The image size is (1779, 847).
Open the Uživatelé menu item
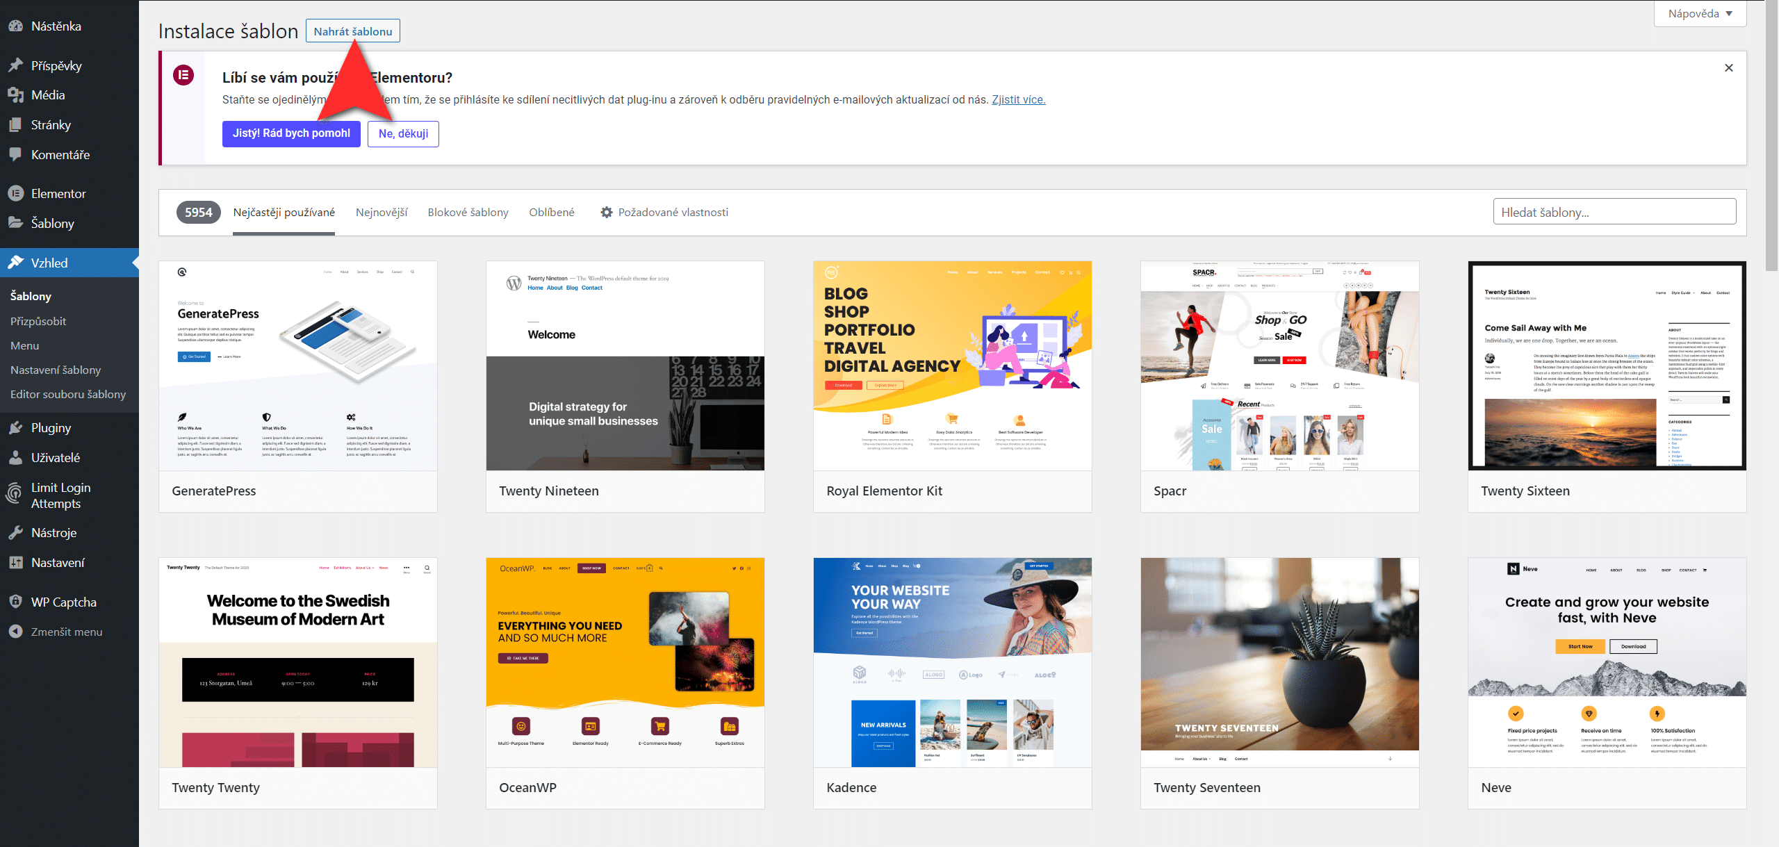click(x=55, y=458)
